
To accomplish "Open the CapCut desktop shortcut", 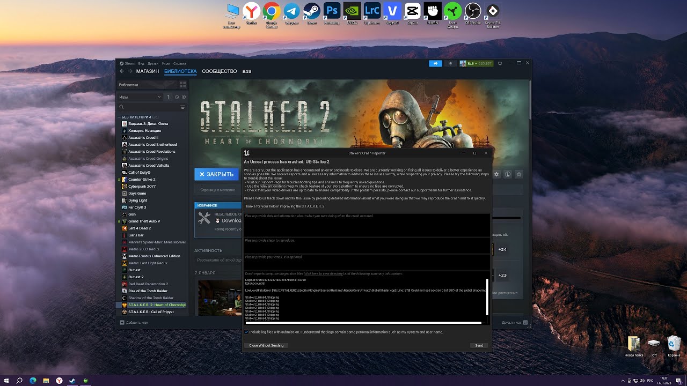I will [x=412, y=14].
